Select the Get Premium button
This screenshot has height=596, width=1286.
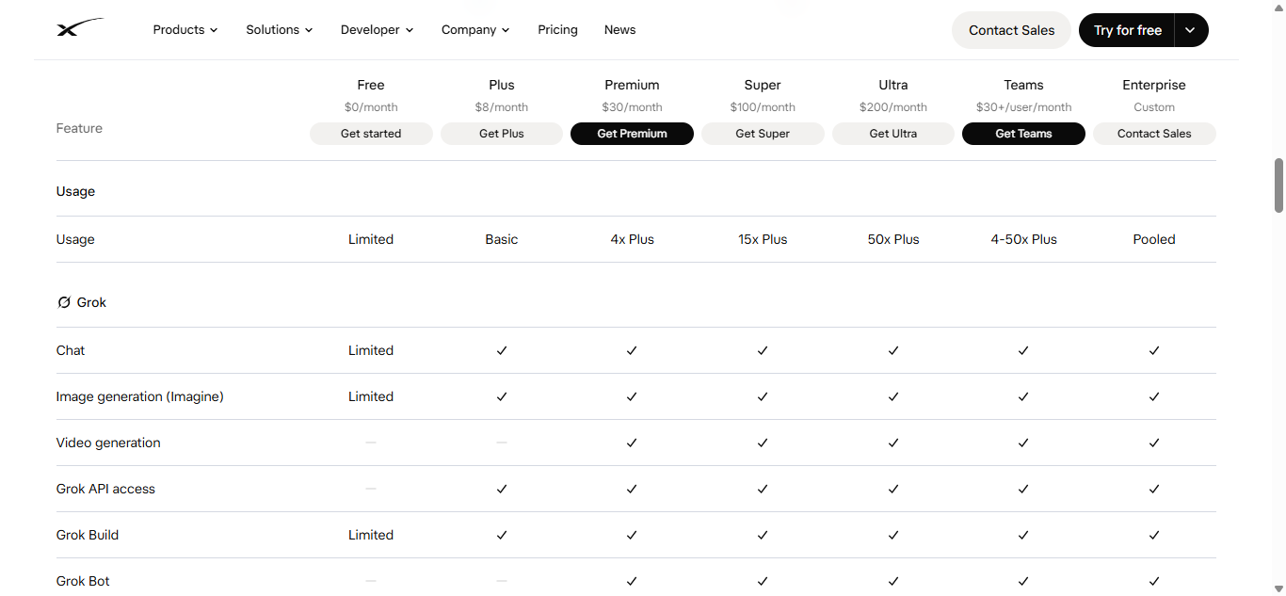633,134
